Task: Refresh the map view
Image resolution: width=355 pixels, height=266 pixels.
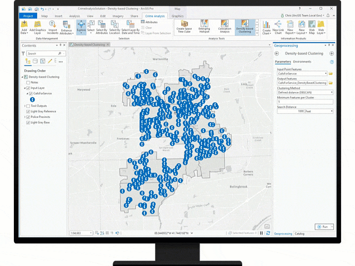Action: [268, 233]
